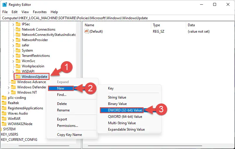Click the registry path address bar
This screenshot has height=149, width=235.
click(x=118, y=18)
